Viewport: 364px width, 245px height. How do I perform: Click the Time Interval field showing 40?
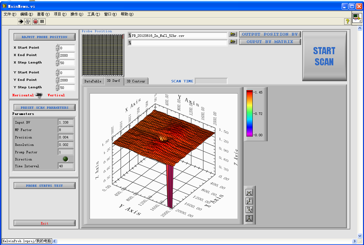[66, 166]
